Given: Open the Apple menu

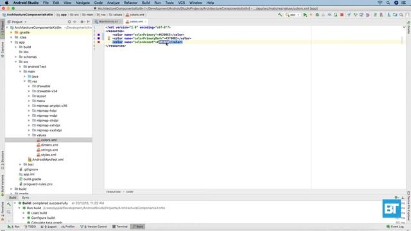Looking at the screenshot, I should 6,3.
